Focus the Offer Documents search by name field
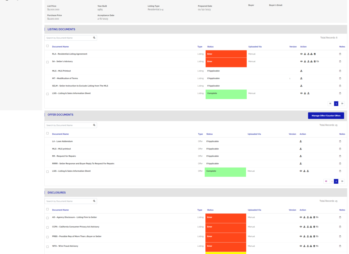Viewport: 349px width, 254px height. coord(68,125)
